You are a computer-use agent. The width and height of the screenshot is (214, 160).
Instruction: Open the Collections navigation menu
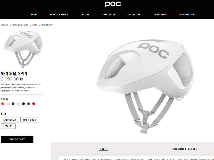135,15
